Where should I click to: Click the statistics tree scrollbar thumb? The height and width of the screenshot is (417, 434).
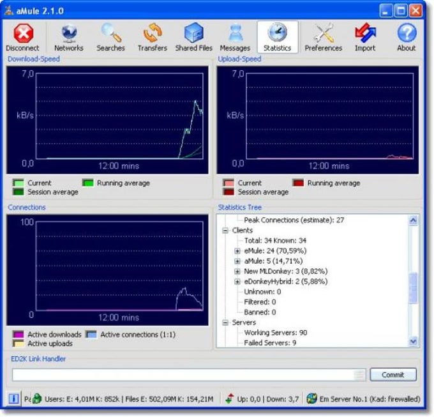pos(413,288)
